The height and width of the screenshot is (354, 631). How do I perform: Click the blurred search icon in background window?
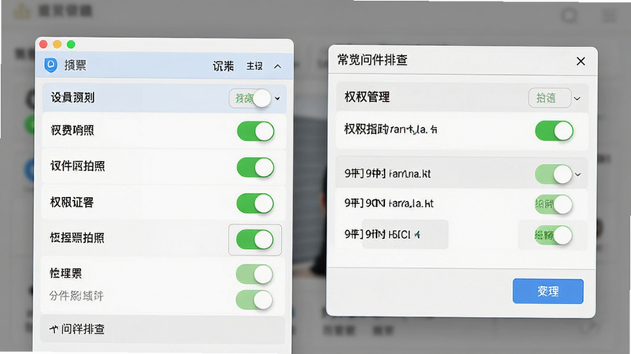click(x=569, y=16)
